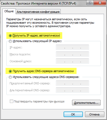Click the Подтвердить параметры при выходе label
107x120 pixels.
pyautogui.click(x=39, y=101)
